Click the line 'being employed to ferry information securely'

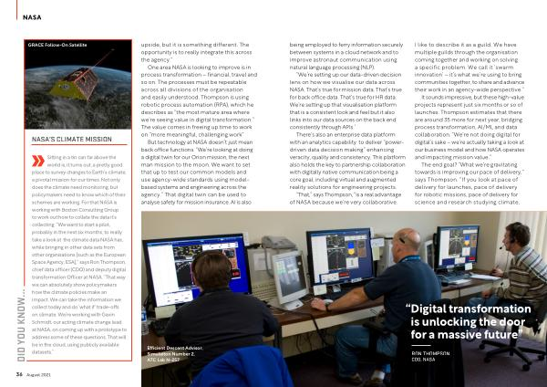pos(346,45)
